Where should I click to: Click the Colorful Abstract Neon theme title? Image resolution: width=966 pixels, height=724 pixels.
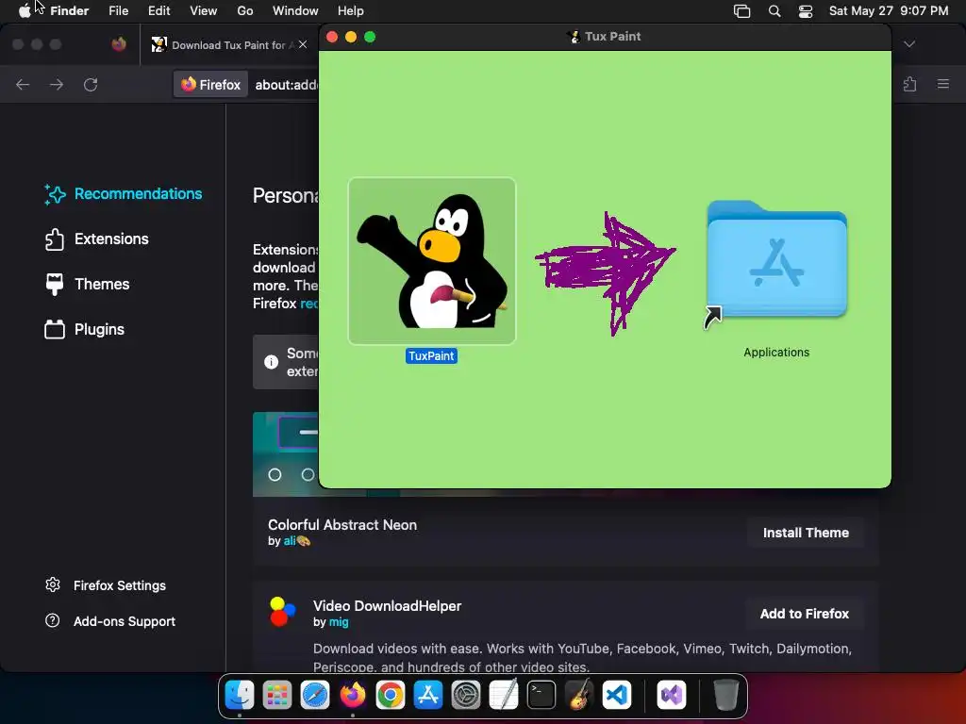coord(342,525)
